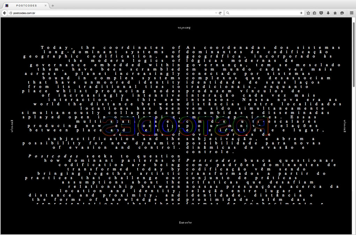
Task: Bookmark this page using the star icon
Action: pyautogui.click(x=308, y=13)
